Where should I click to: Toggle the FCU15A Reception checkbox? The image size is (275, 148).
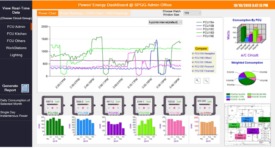(x=193, y=53)
